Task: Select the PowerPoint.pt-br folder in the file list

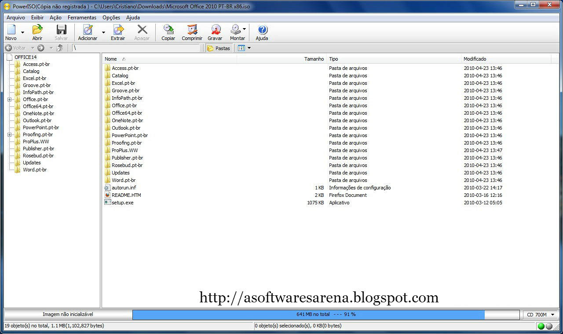Action: coord(130,135)
